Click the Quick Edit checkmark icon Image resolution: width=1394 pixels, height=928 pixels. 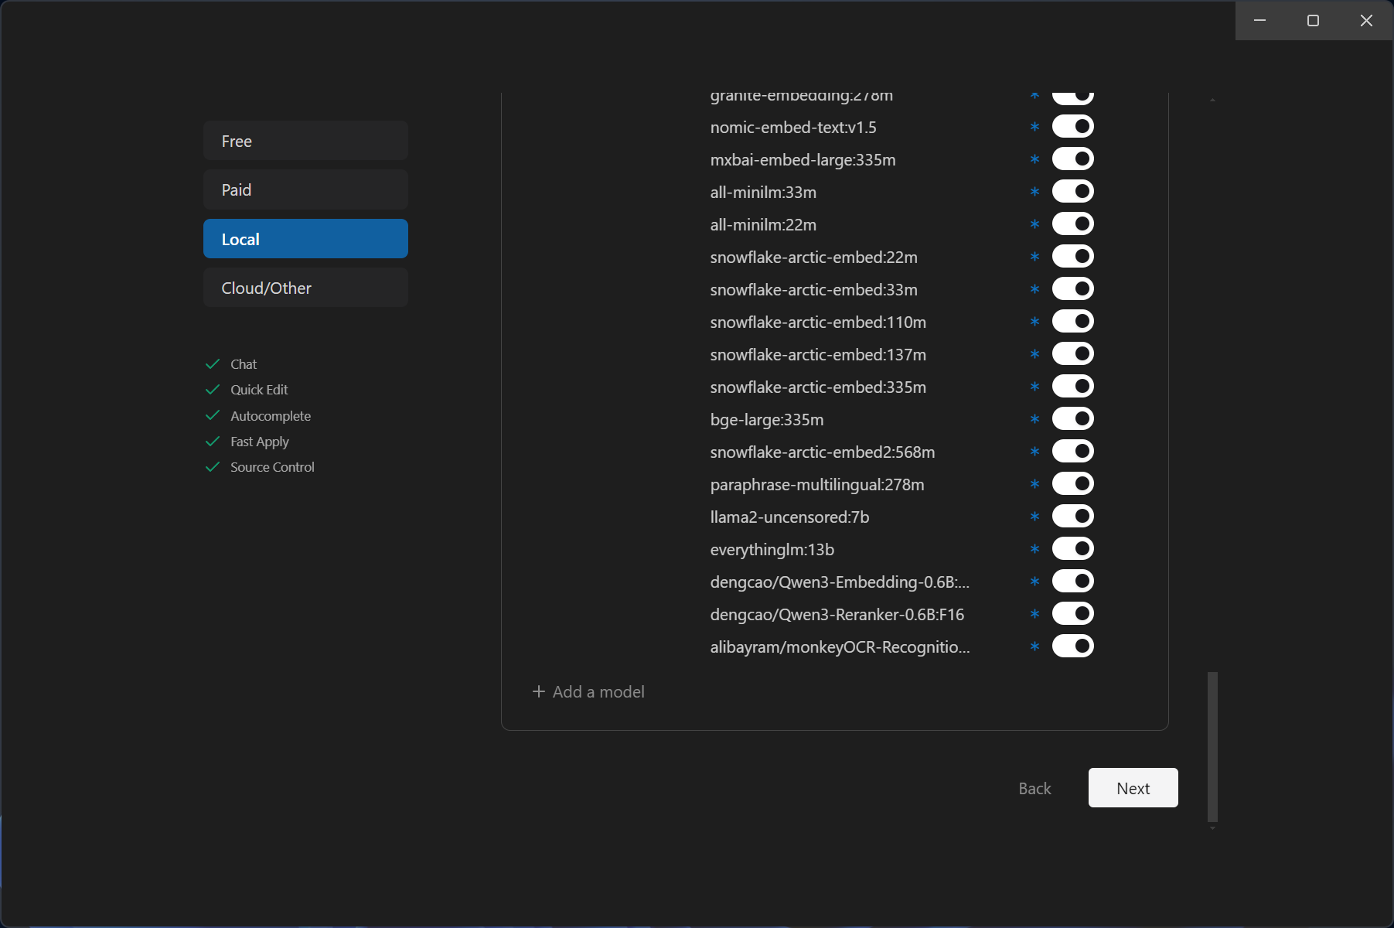(213, 389)
